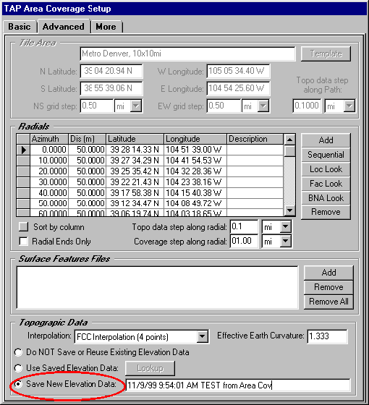The height and width of the screenshot is (405, 369).
Task: Click the scroll up arrow in Radials table
Action: point(289,140)
